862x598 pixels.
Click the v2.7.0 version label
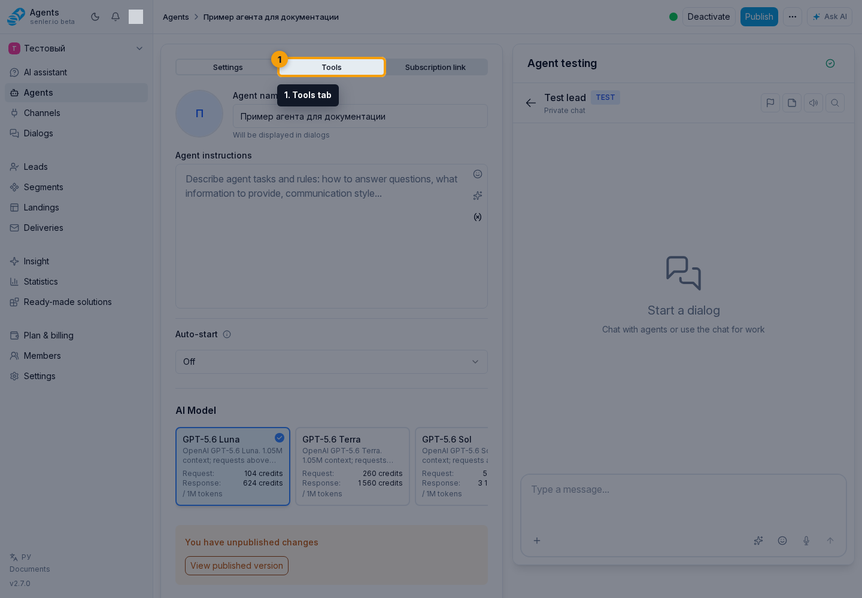20,584
